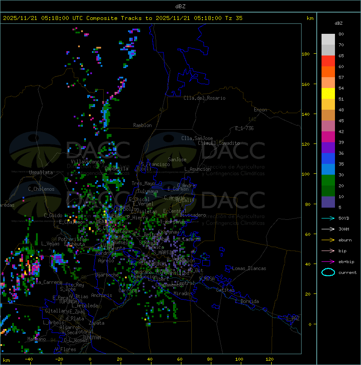Click the 'Ramblon' map label
Image resolution: width=361 pixels, height=365 pixels.
point(142,125)
